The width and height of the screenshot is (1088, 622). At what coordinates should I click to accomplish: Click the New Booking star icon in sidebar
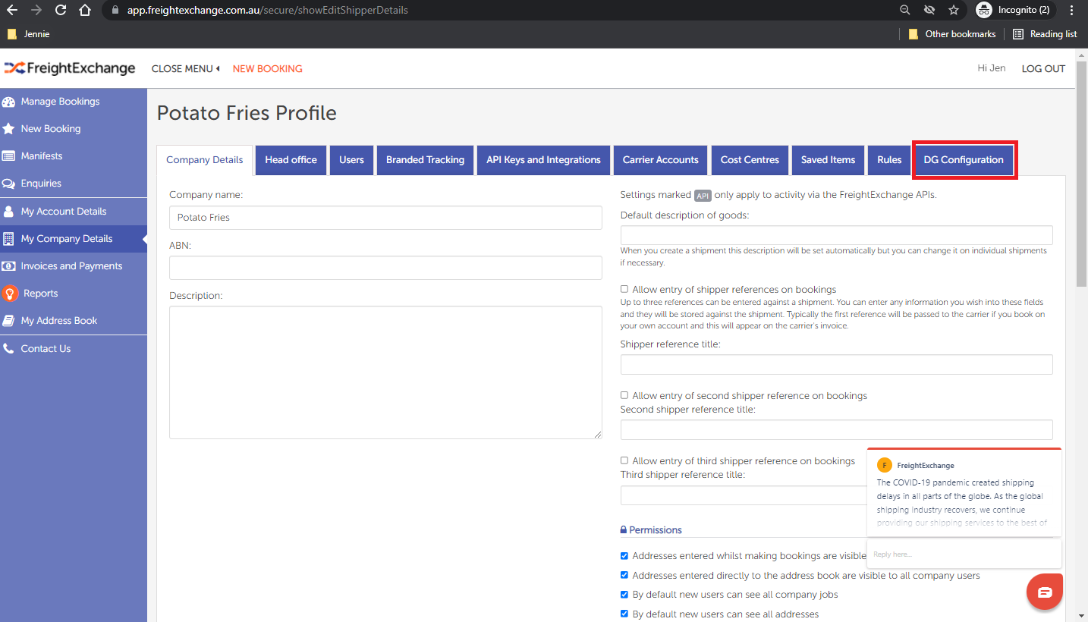[x=8, y=129]
